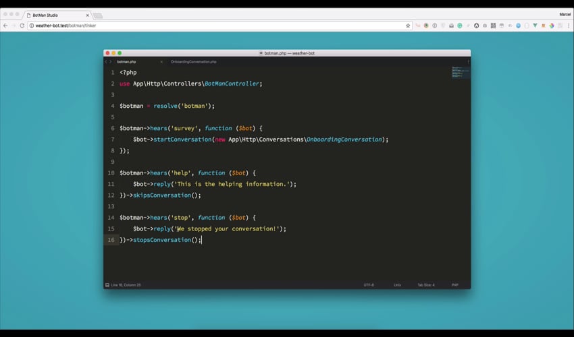574x337 pixels.
Task: Click the tab-history left arrow in the editor
Action: pos(106,62)
